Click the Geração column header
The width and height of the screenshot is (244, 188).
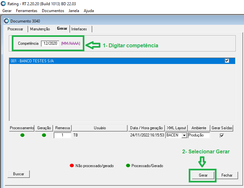[x=44, y=128]
